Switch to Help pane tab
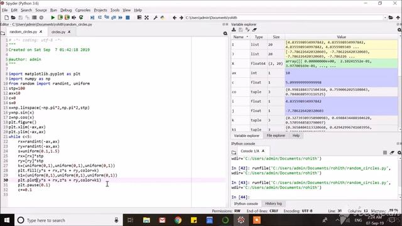Screen dimensions: 402x226 tap(296, 136)
